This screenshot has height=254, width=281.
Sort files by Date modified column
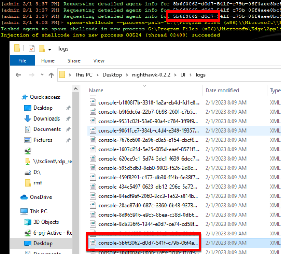(222, 91)
